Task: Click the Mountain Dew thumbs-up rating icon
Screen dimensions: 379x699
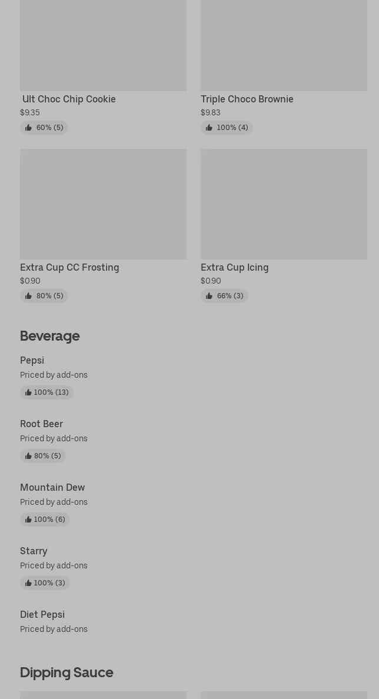Action: [x=28, y=520]
